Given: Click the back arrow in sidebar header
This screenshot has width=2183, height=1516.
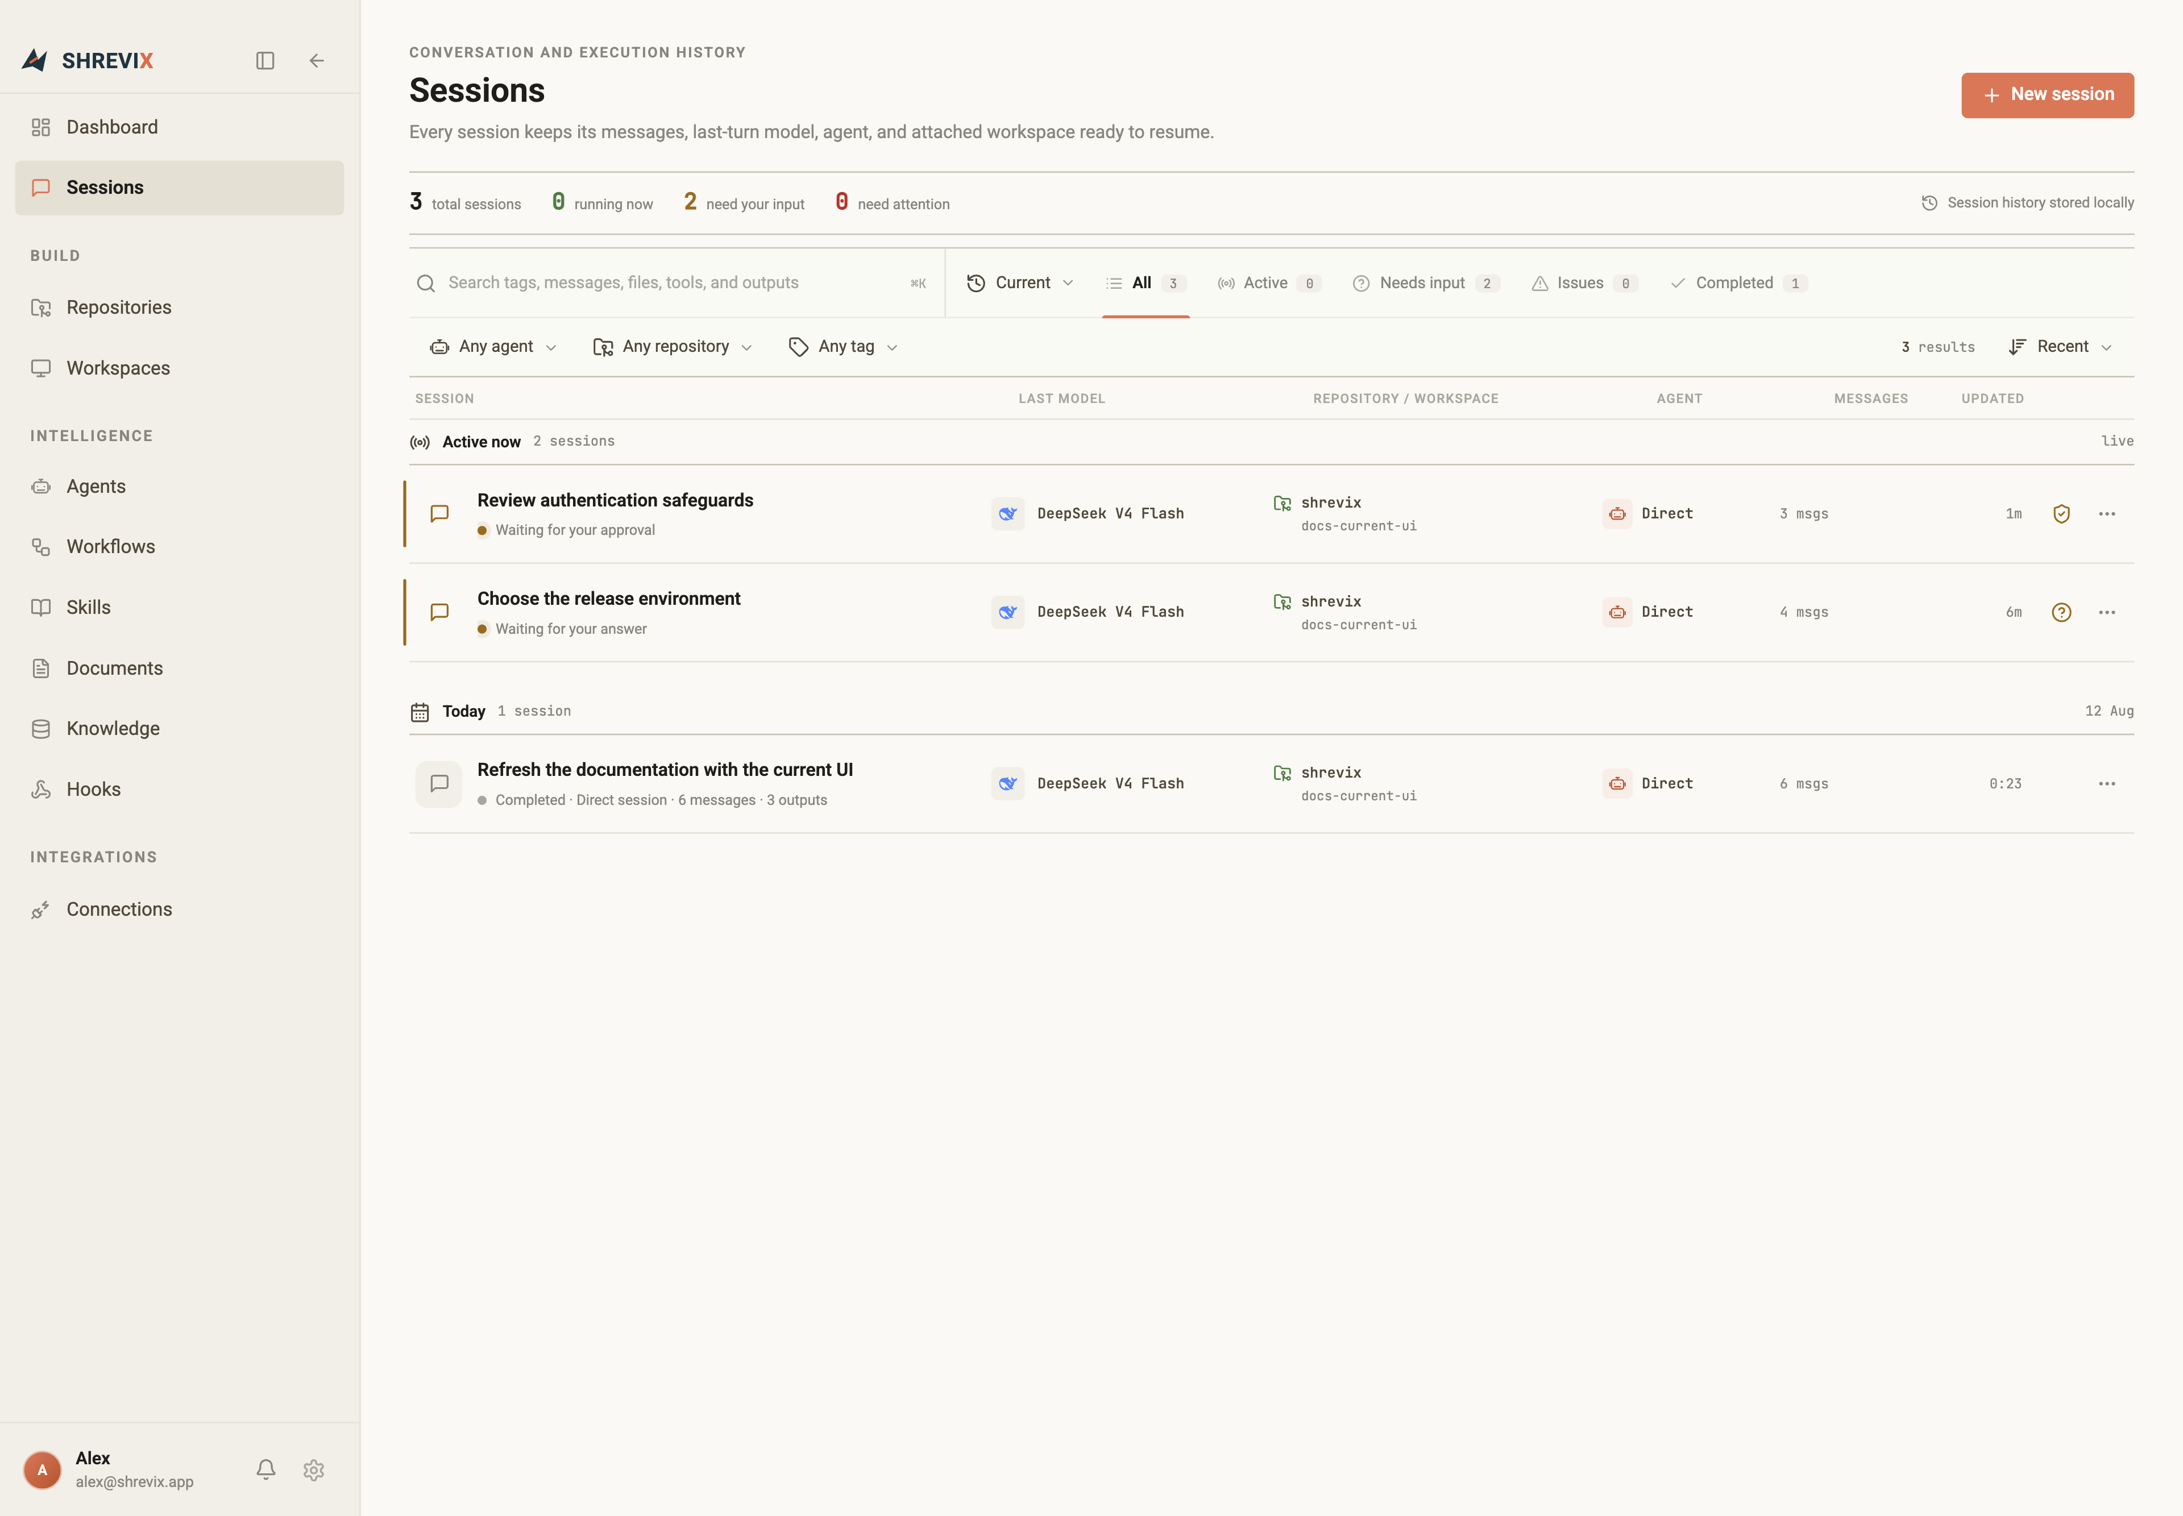Looking at the screenshot, I should 316,61.
